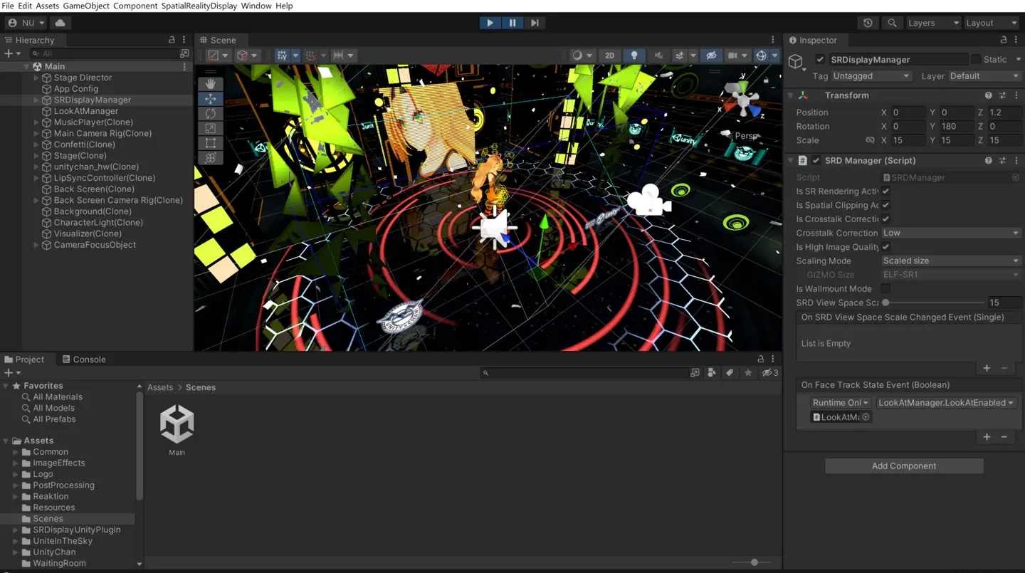This screenshot has height=573, width=1025.
Task: Toggle the Is Wallmount Mode checkbox
Action: (x=885, y=289)
